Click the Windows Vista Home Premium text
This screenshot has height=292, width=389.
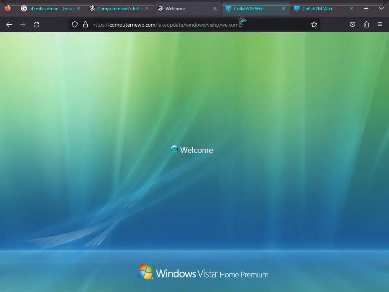pyautogui.click(x=212, y=274)
